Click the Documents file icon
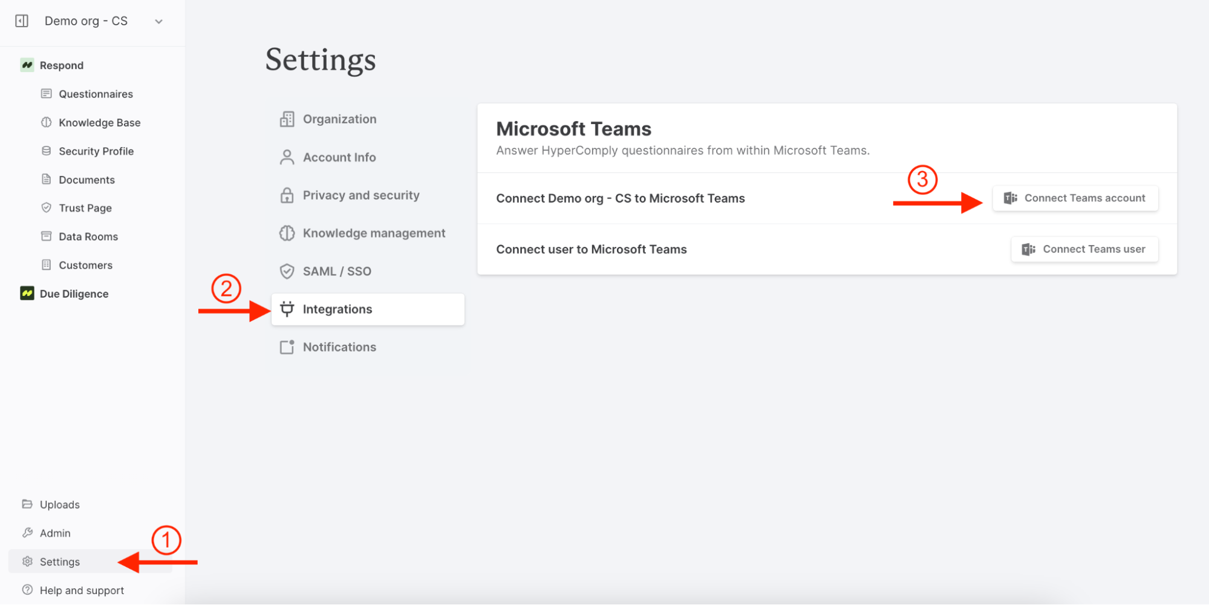 click(46, 179)
